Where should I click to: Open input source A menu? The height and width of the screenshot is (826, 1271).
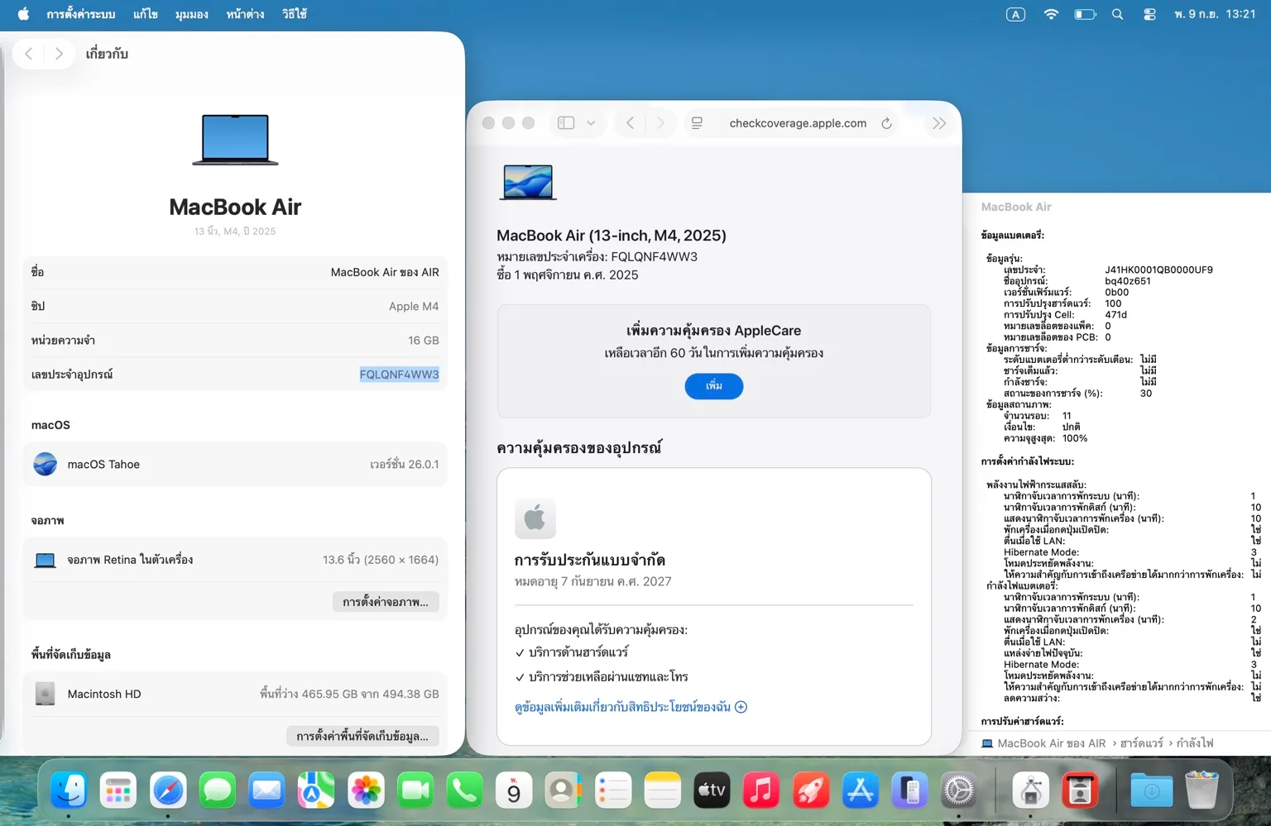(x=1015, y=14)
